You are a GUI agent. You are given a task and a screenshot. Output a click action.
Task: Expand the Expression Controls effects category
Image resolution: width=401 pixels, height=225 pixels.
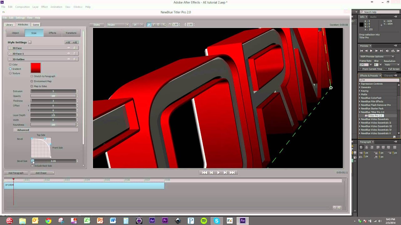point(360,84)
